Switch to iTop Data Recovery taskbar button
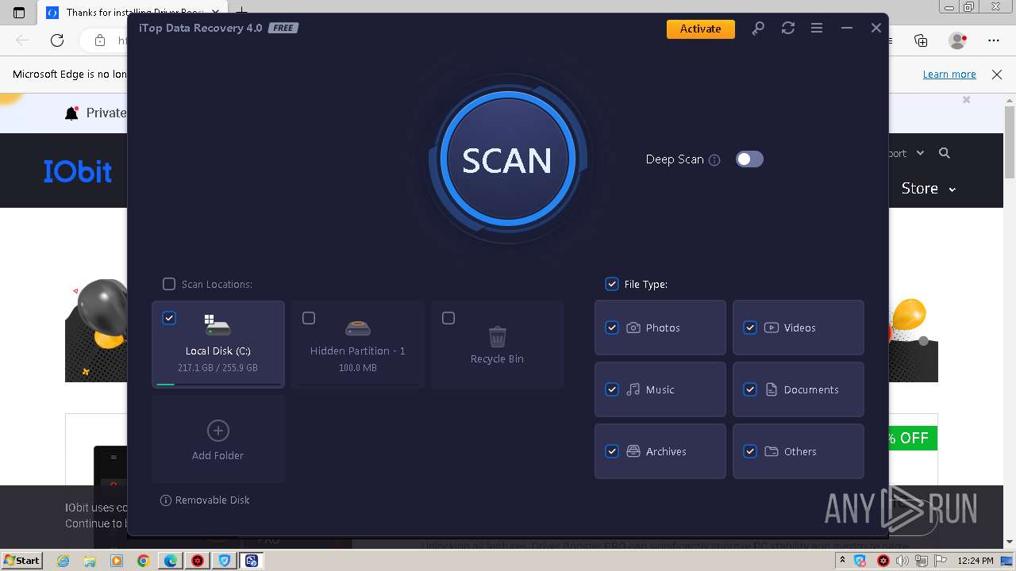 coord(252,561)
